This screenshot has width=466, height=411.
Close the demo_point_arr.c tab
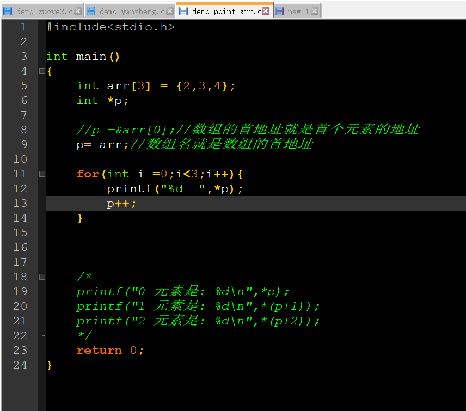click(x=266, y=11)
